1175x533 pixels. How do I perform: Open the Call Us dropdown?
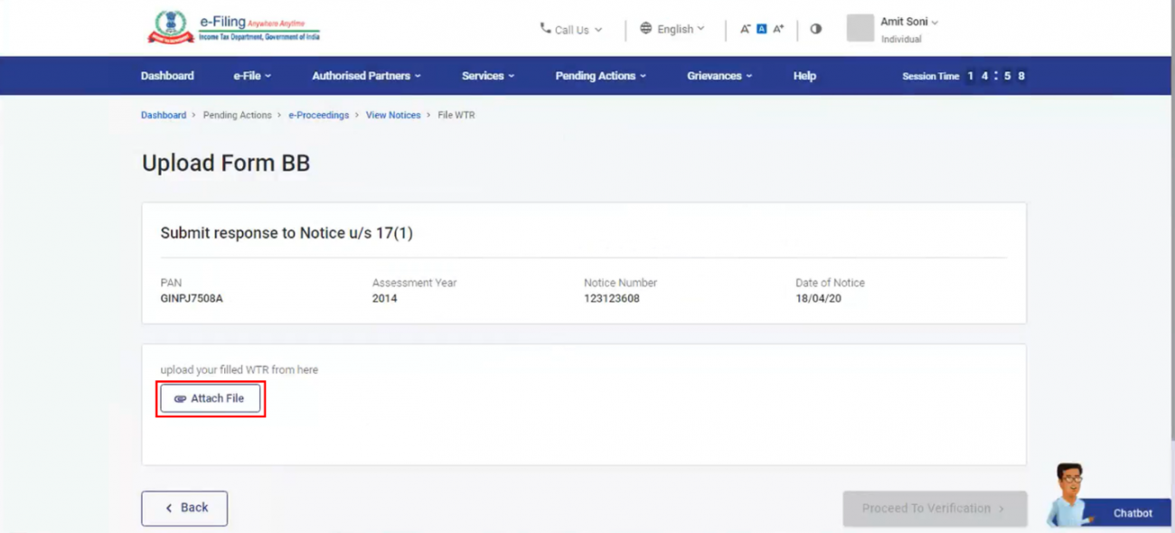(x=571, y=28)
